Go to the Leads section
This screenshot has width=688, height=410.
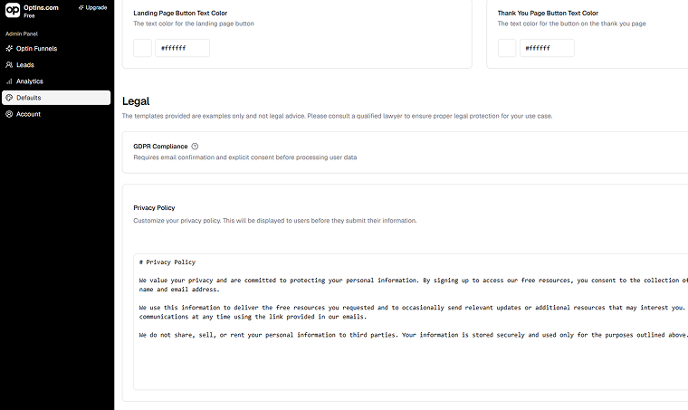(25, 65)
